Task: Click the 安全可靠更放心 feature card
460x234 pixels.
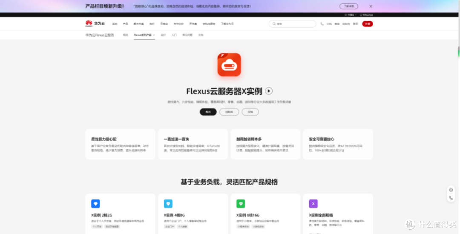Action: [x=338, y=144]
